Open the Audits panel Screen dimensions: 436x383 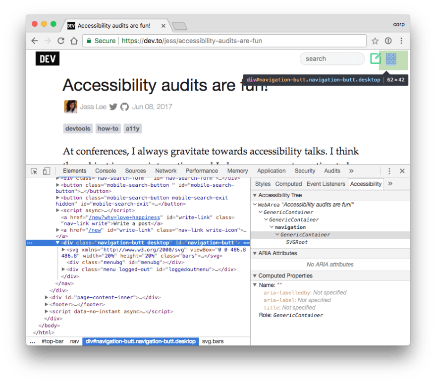(332, 171)
